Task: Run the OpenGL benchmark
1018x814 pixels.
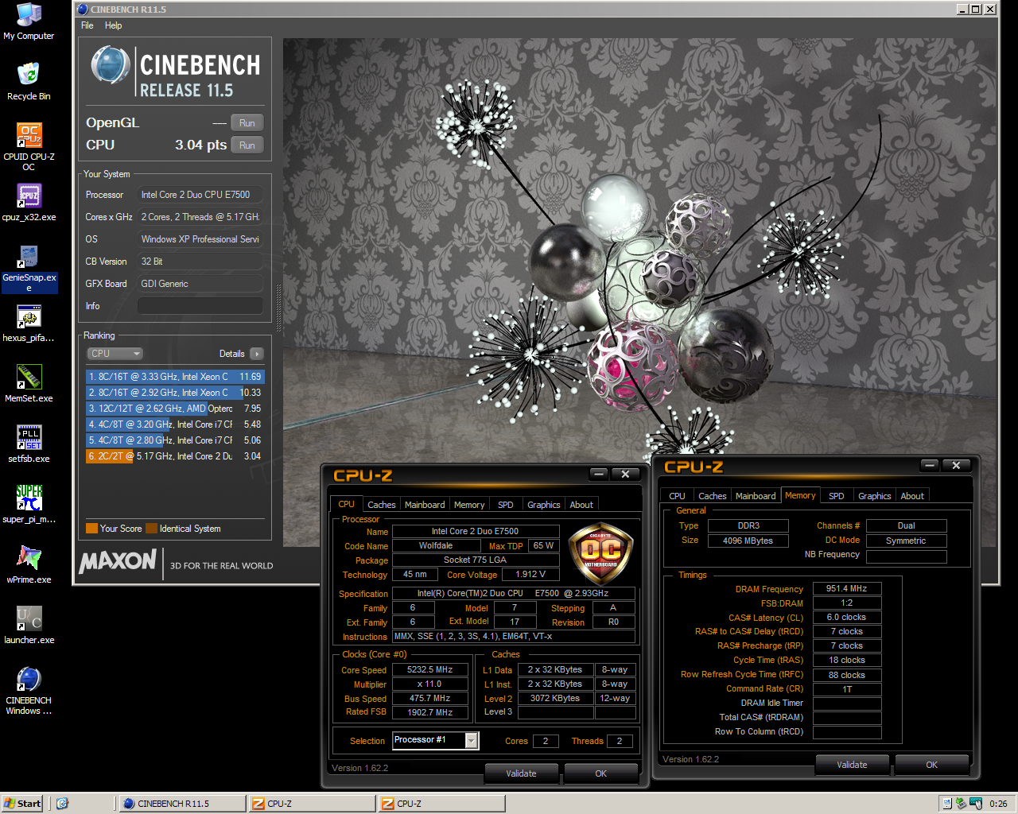Action: pyautogui.click(x=247, y=123)
